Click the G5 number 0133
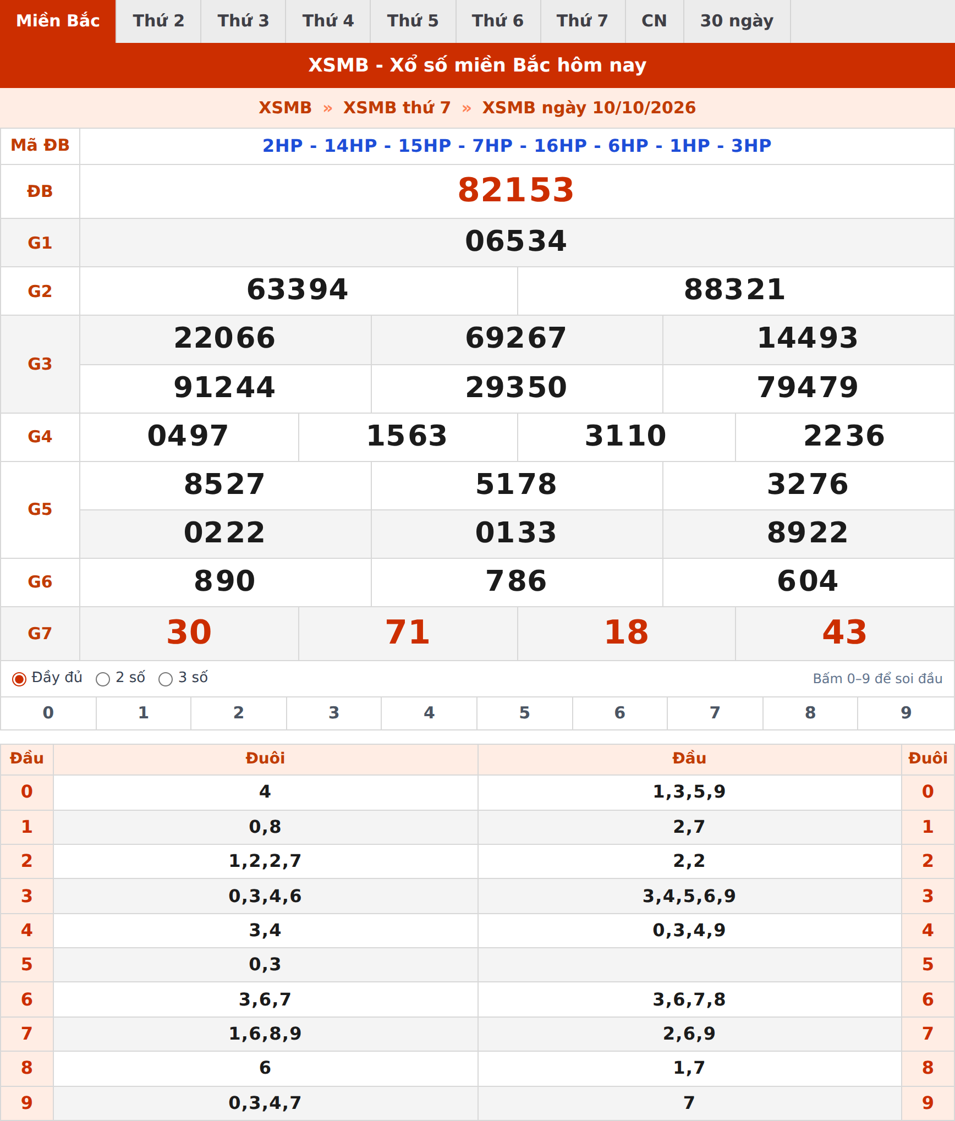The width and height of the screenshot is (955, 1121). coord(516,533)
